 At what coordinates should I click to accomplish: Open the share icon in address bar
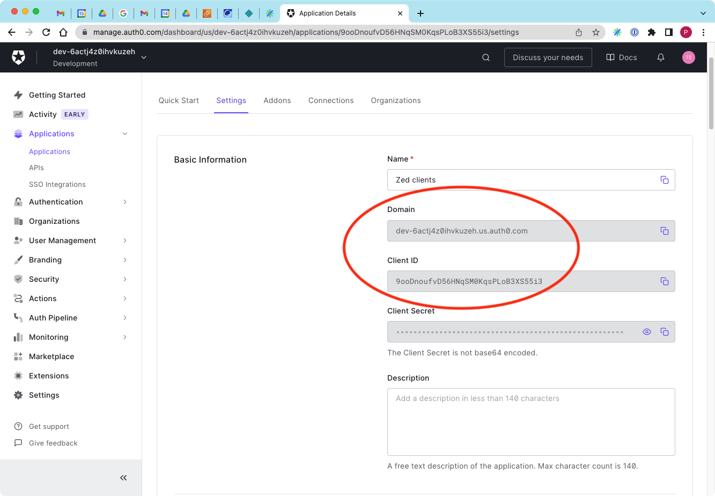[579, 32]
